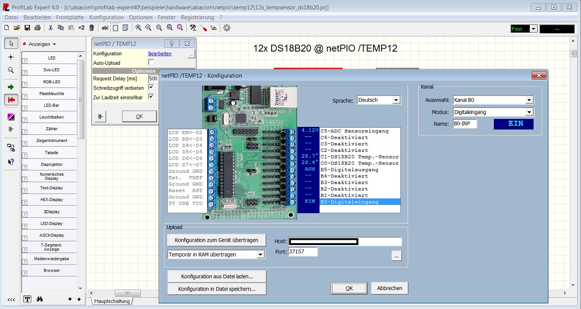Open the Bearbeiten menu
Image resolution: width=581 pixels, height=309 pixels.
(37, 17)
